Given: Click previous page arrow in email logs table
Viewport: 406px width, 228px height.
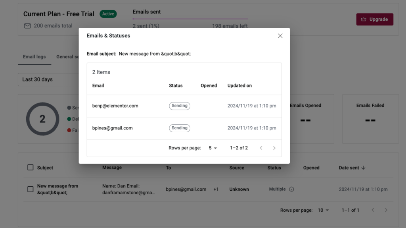Looking at the screenshot, I should click(373, 210).
